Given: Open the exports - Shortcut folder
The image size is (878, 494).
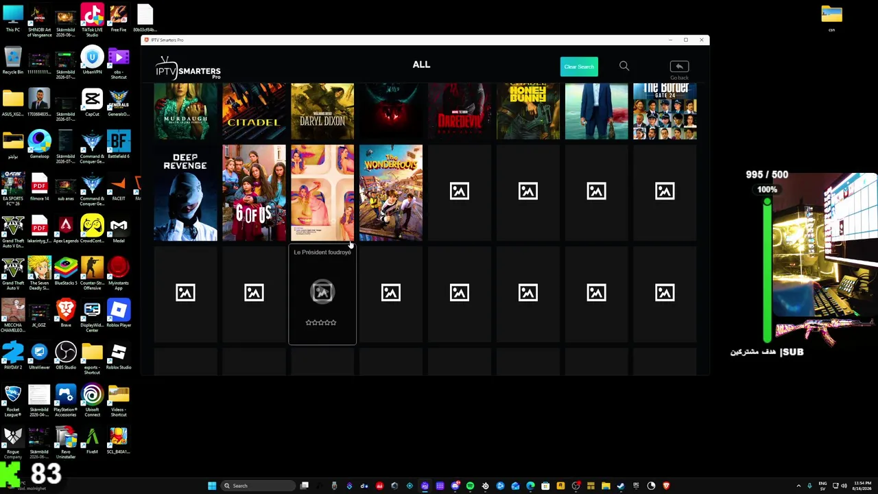Looking at the screenshot, I should (92, 358).
